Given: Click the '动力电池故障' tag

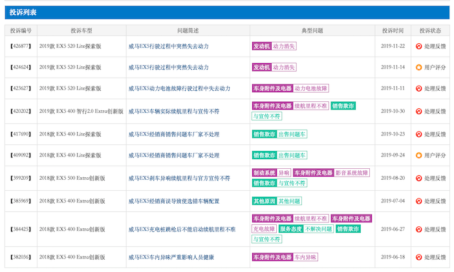Looking at the screenshot, I should tap(310, 88).
